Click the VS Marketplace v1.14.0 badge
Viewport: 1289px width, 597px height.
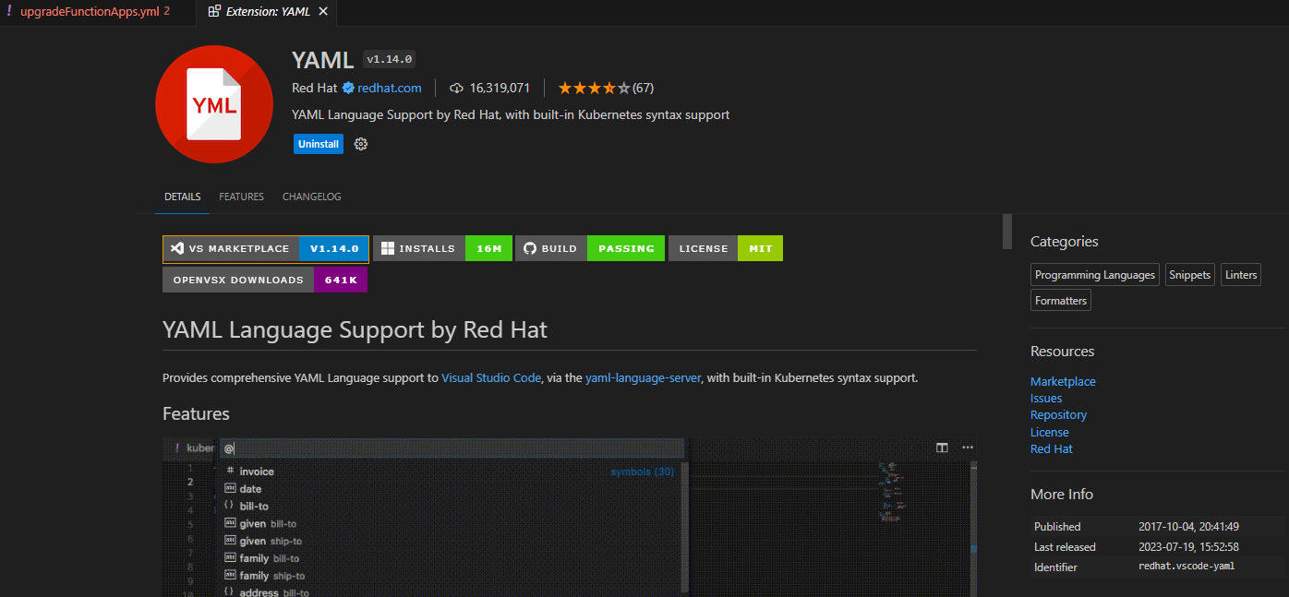click(266, 249)
